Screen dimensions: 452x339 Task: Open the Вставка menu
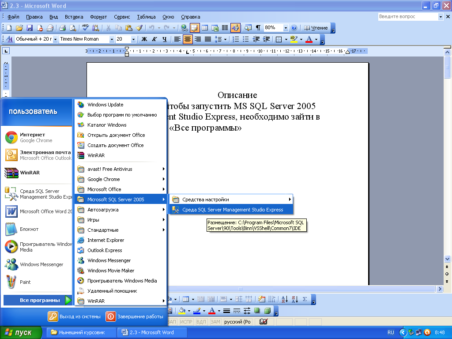click(x=74, y=17)
